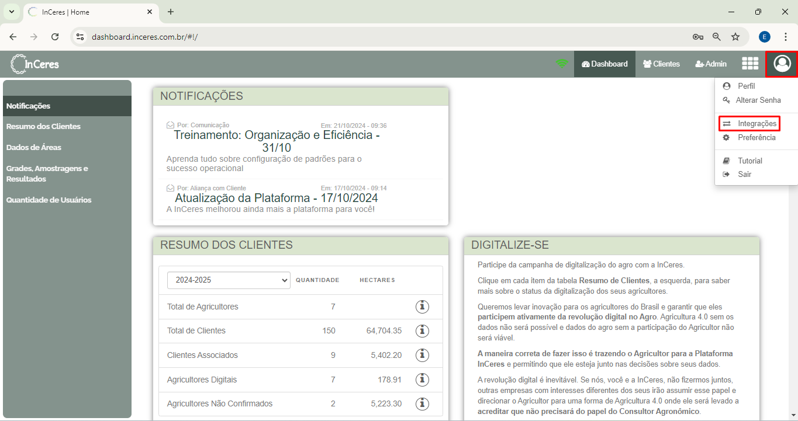Open the tab search dropdown arrow
This screenshot has width=798, height=421.
click(11, 12)
